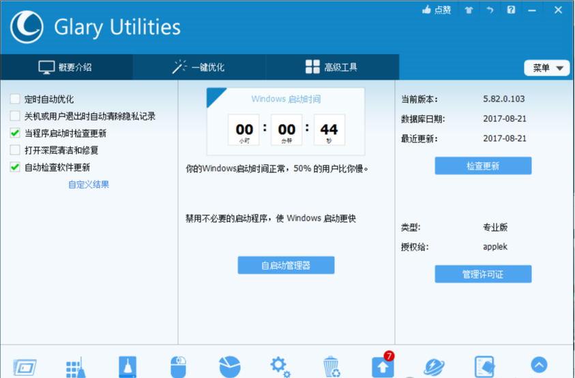Uncheck 自动检查软件更新
Screen dimensions: 575x378
click(15, 168)
